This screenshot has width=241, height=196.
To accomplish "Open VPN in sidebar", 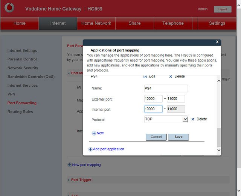I will (x=11, y=94).
